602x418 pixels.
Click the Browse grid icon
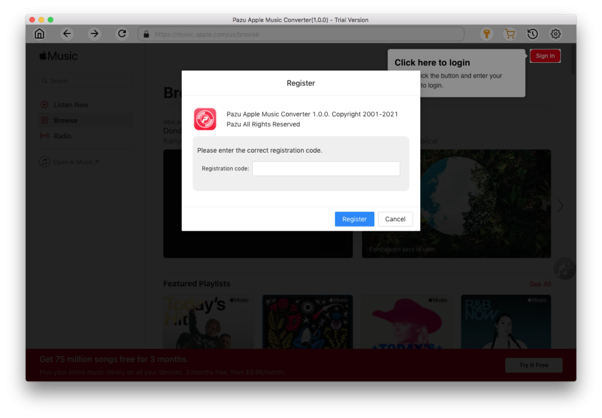[x=45, y=120]
